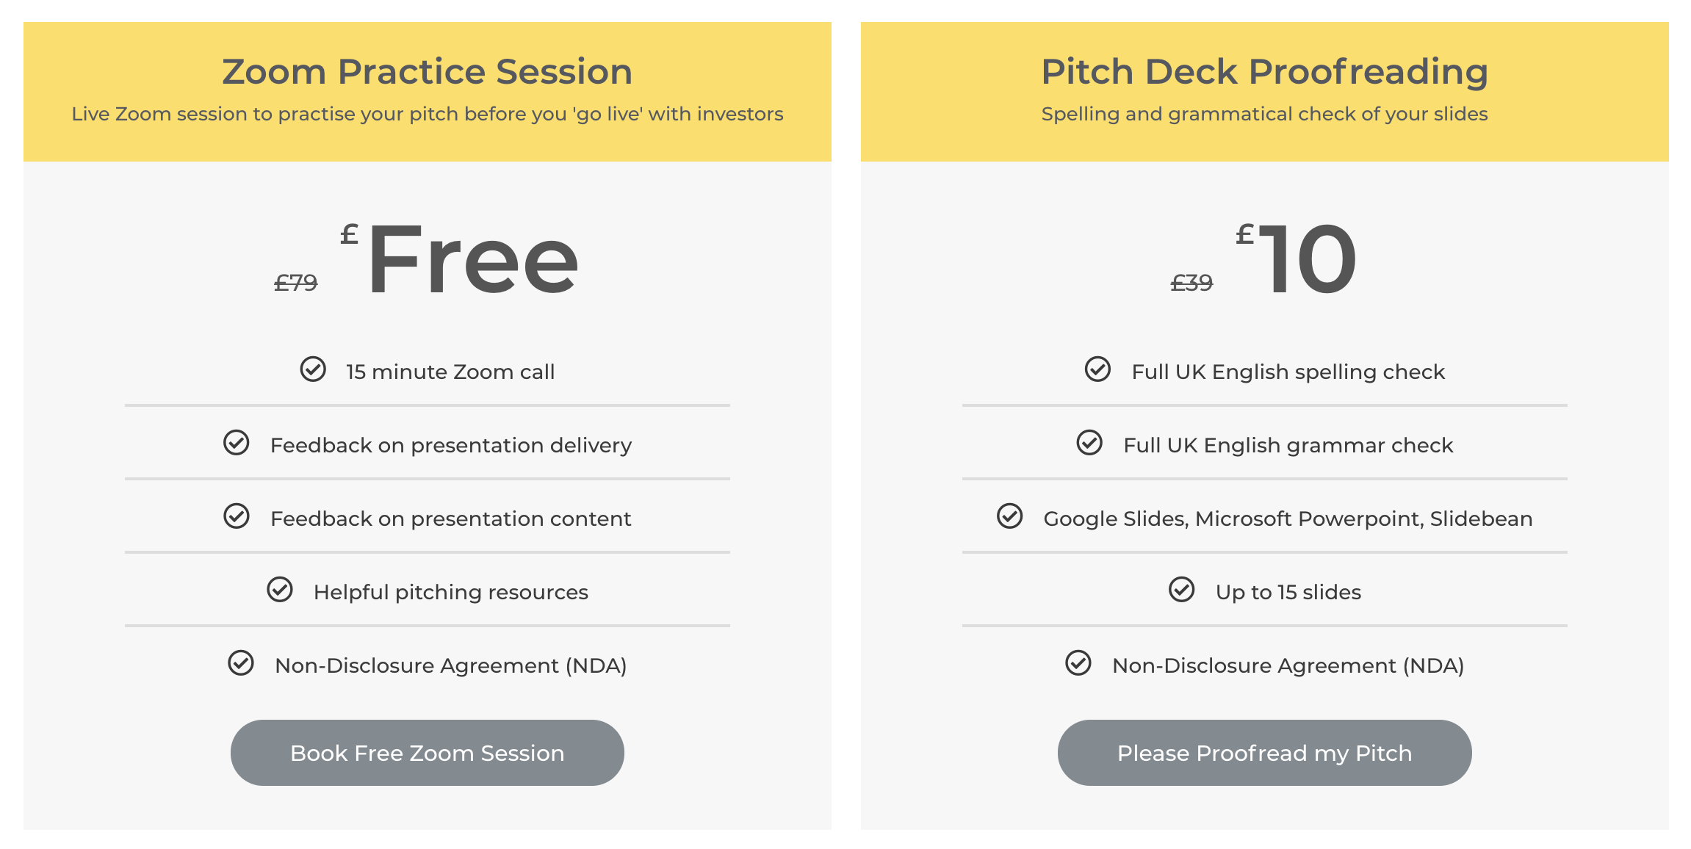This screenshot has height=849, width=1691.
Task: Click the checkmark beside Feedback on presentation delivery
Action: pos(236,444)
